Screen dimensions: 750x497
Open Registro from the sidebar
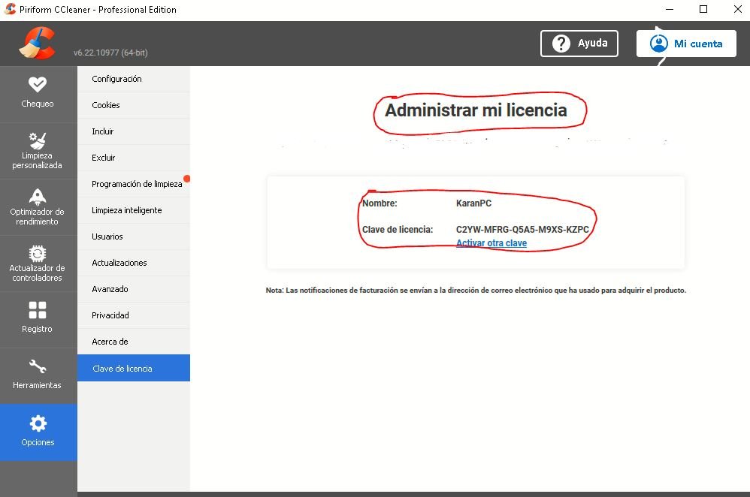(x=38, y=309)
